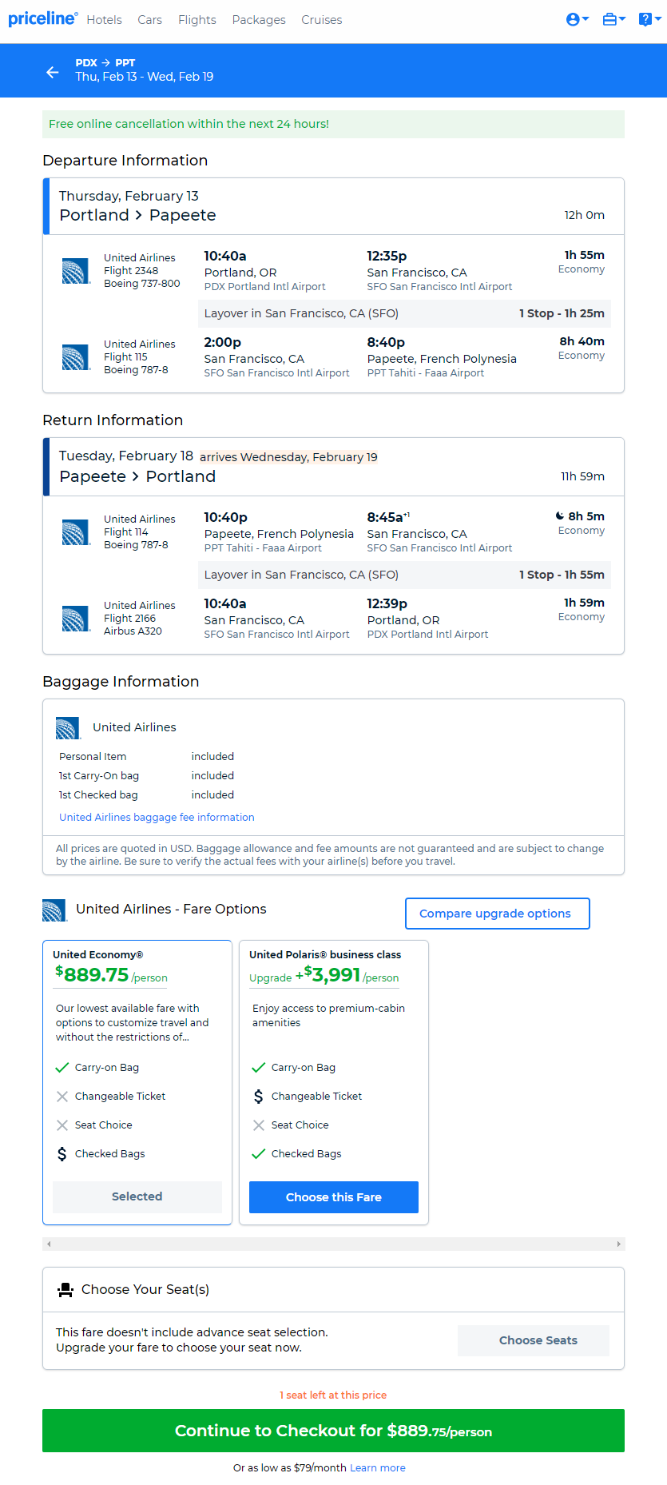Click the free online cancellation banner
The image size is (667, 1485).
pos(333,124)
